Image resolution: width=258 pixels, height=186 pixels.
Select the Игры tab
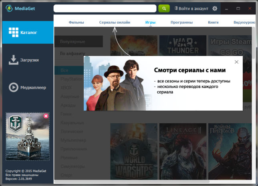coord(150,22)
